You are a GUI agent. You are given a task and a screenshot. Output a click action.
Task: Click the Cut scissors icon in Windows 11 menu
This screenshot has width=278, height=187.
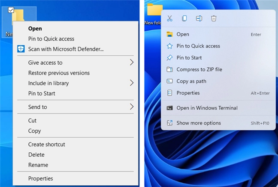(169, 18)
